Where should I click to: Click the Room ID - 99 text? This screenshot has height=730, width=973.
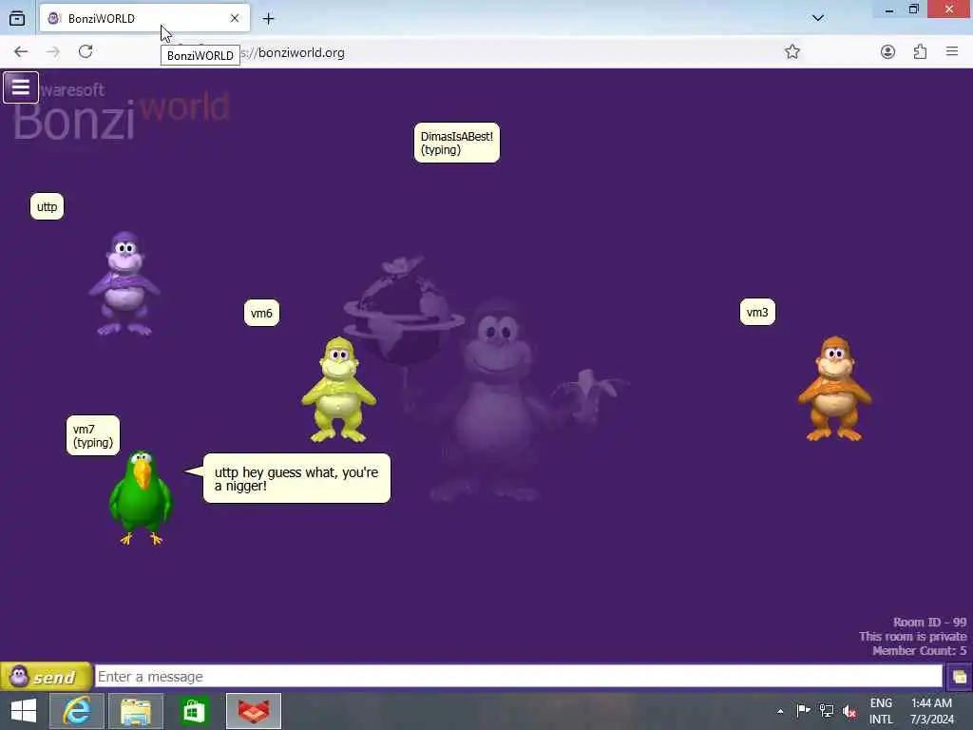click(x=929, y=622)
